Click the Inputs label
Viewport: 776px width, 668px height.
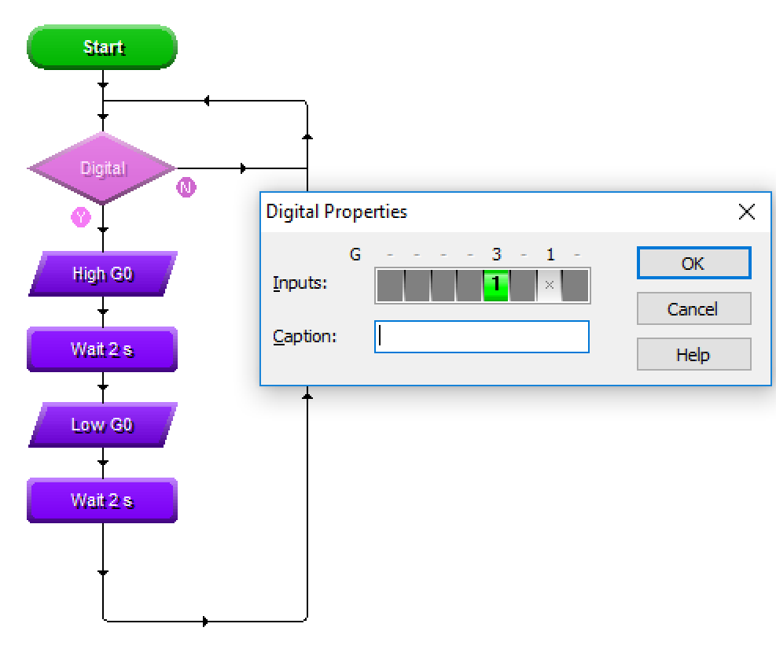pyautogui.click(x=300, y=282)
